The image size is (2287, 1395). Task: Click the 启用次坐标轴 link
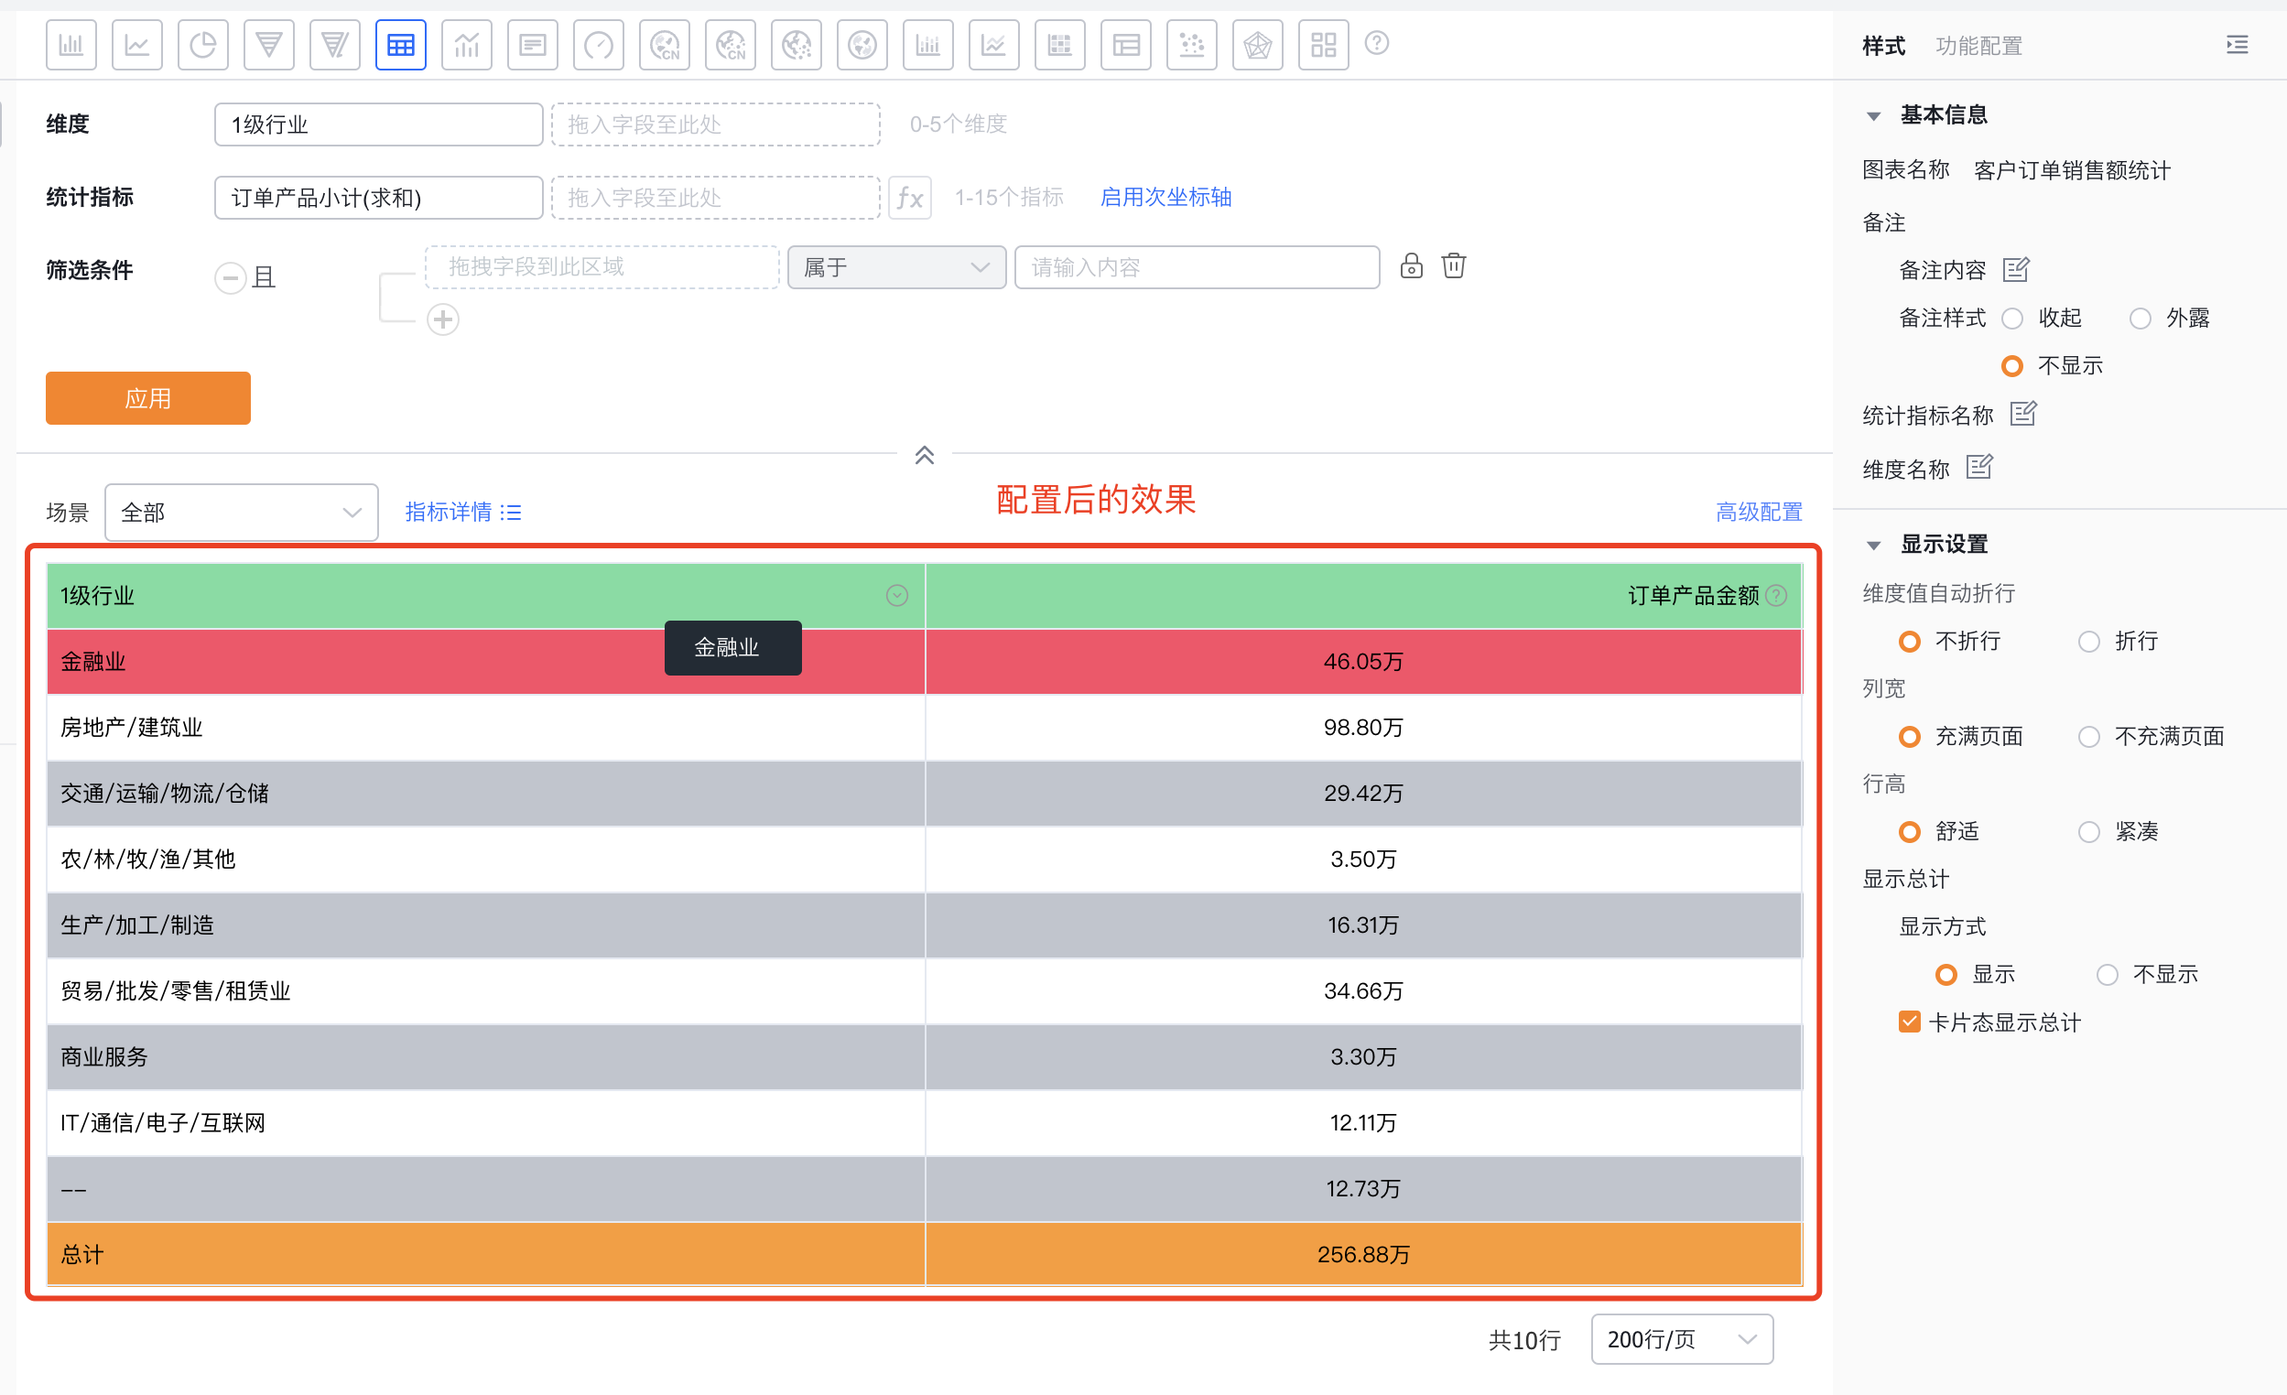[1165, 198]
